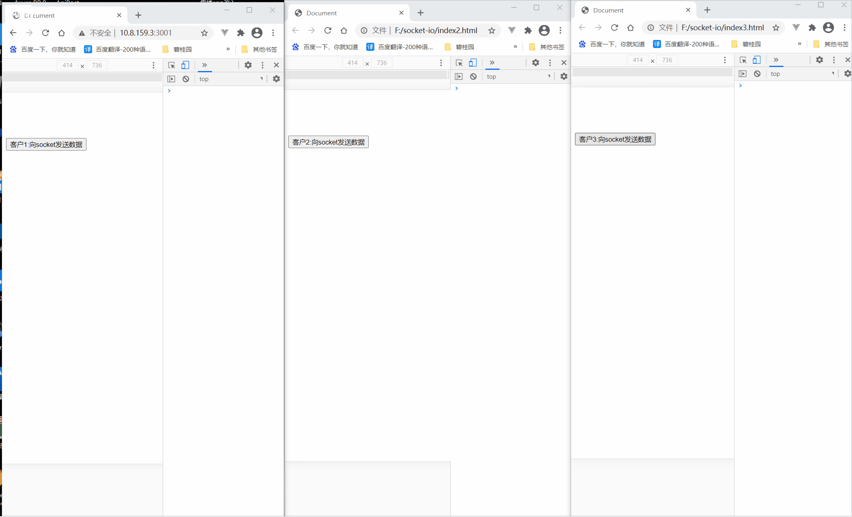This screenshot has width=852, height=517.
Task: Toggle device emulation in third window DevTools
Action: coord(756,60)
